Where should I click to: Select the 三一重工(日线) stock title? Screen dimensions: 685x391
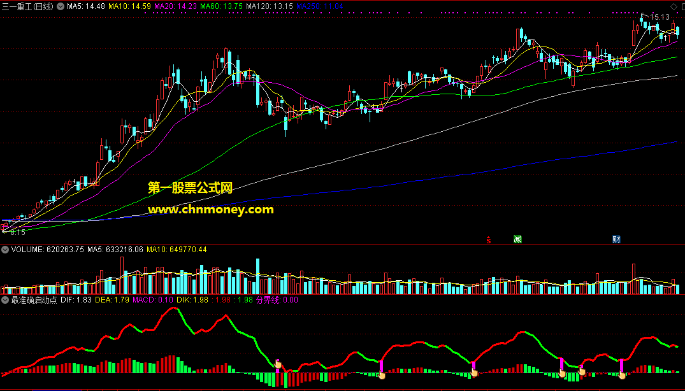27,6
